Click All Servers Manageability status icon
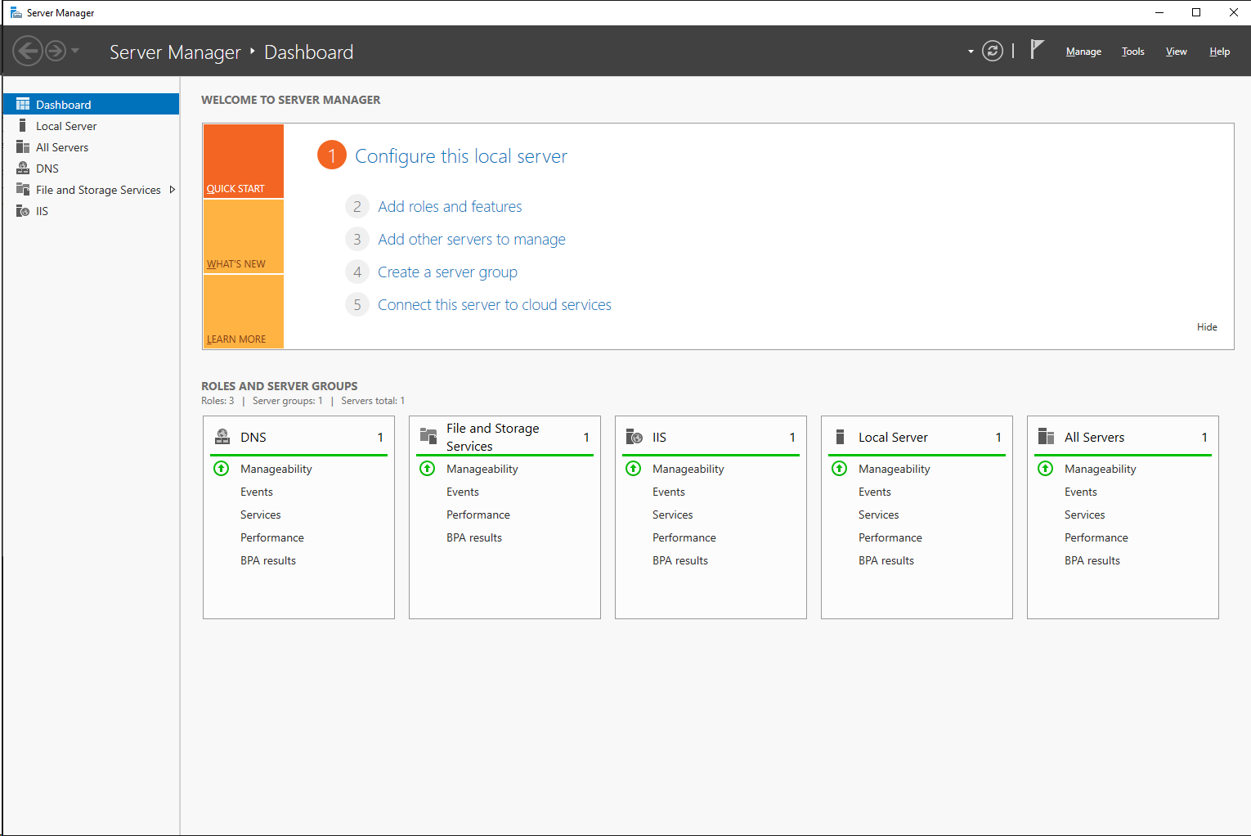Image resolution: width=1251 pixels, height=836 pixels. pos(1046,469)
